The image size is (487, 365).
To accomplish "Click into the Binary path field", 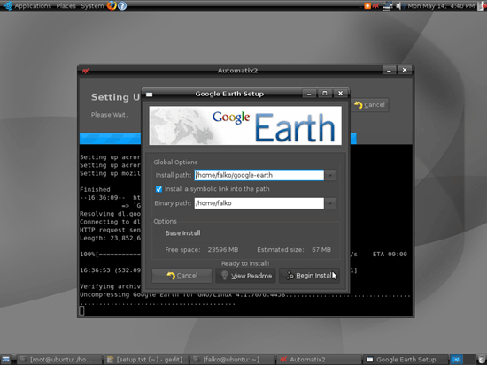I will (x=259, y=203).
